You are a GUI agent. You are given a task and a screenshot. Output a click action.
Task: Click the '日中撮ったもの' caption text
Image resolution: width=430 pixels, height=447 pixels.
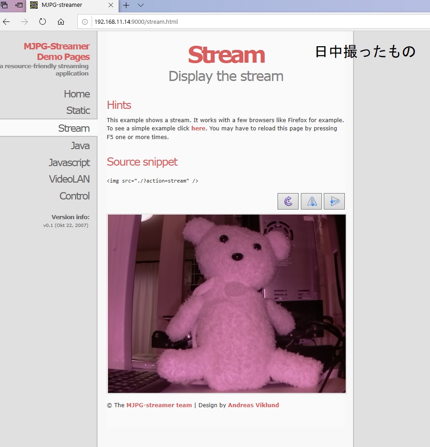[x=365, y=52]
